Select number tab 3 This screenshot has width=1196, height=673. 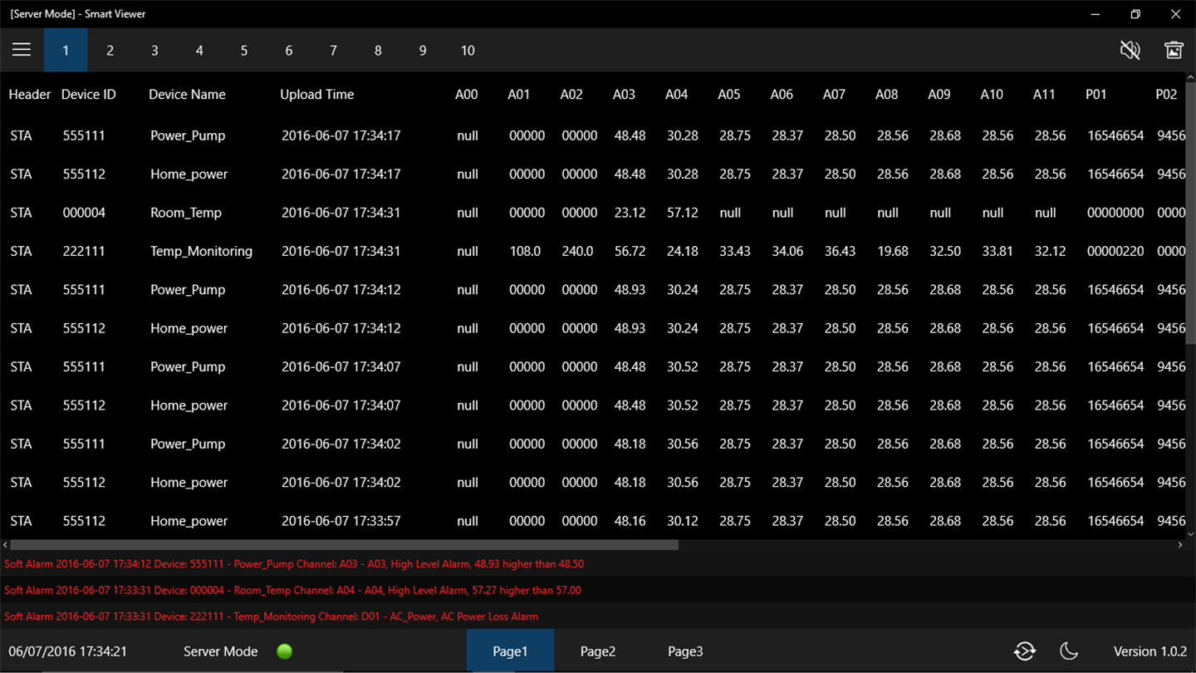click(x=154, y=50)
